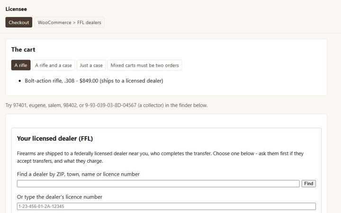The image size is (341, 213).
Task: Click "Your licensed dealer (FFL)" heading
Action: [x=55, y=138]
